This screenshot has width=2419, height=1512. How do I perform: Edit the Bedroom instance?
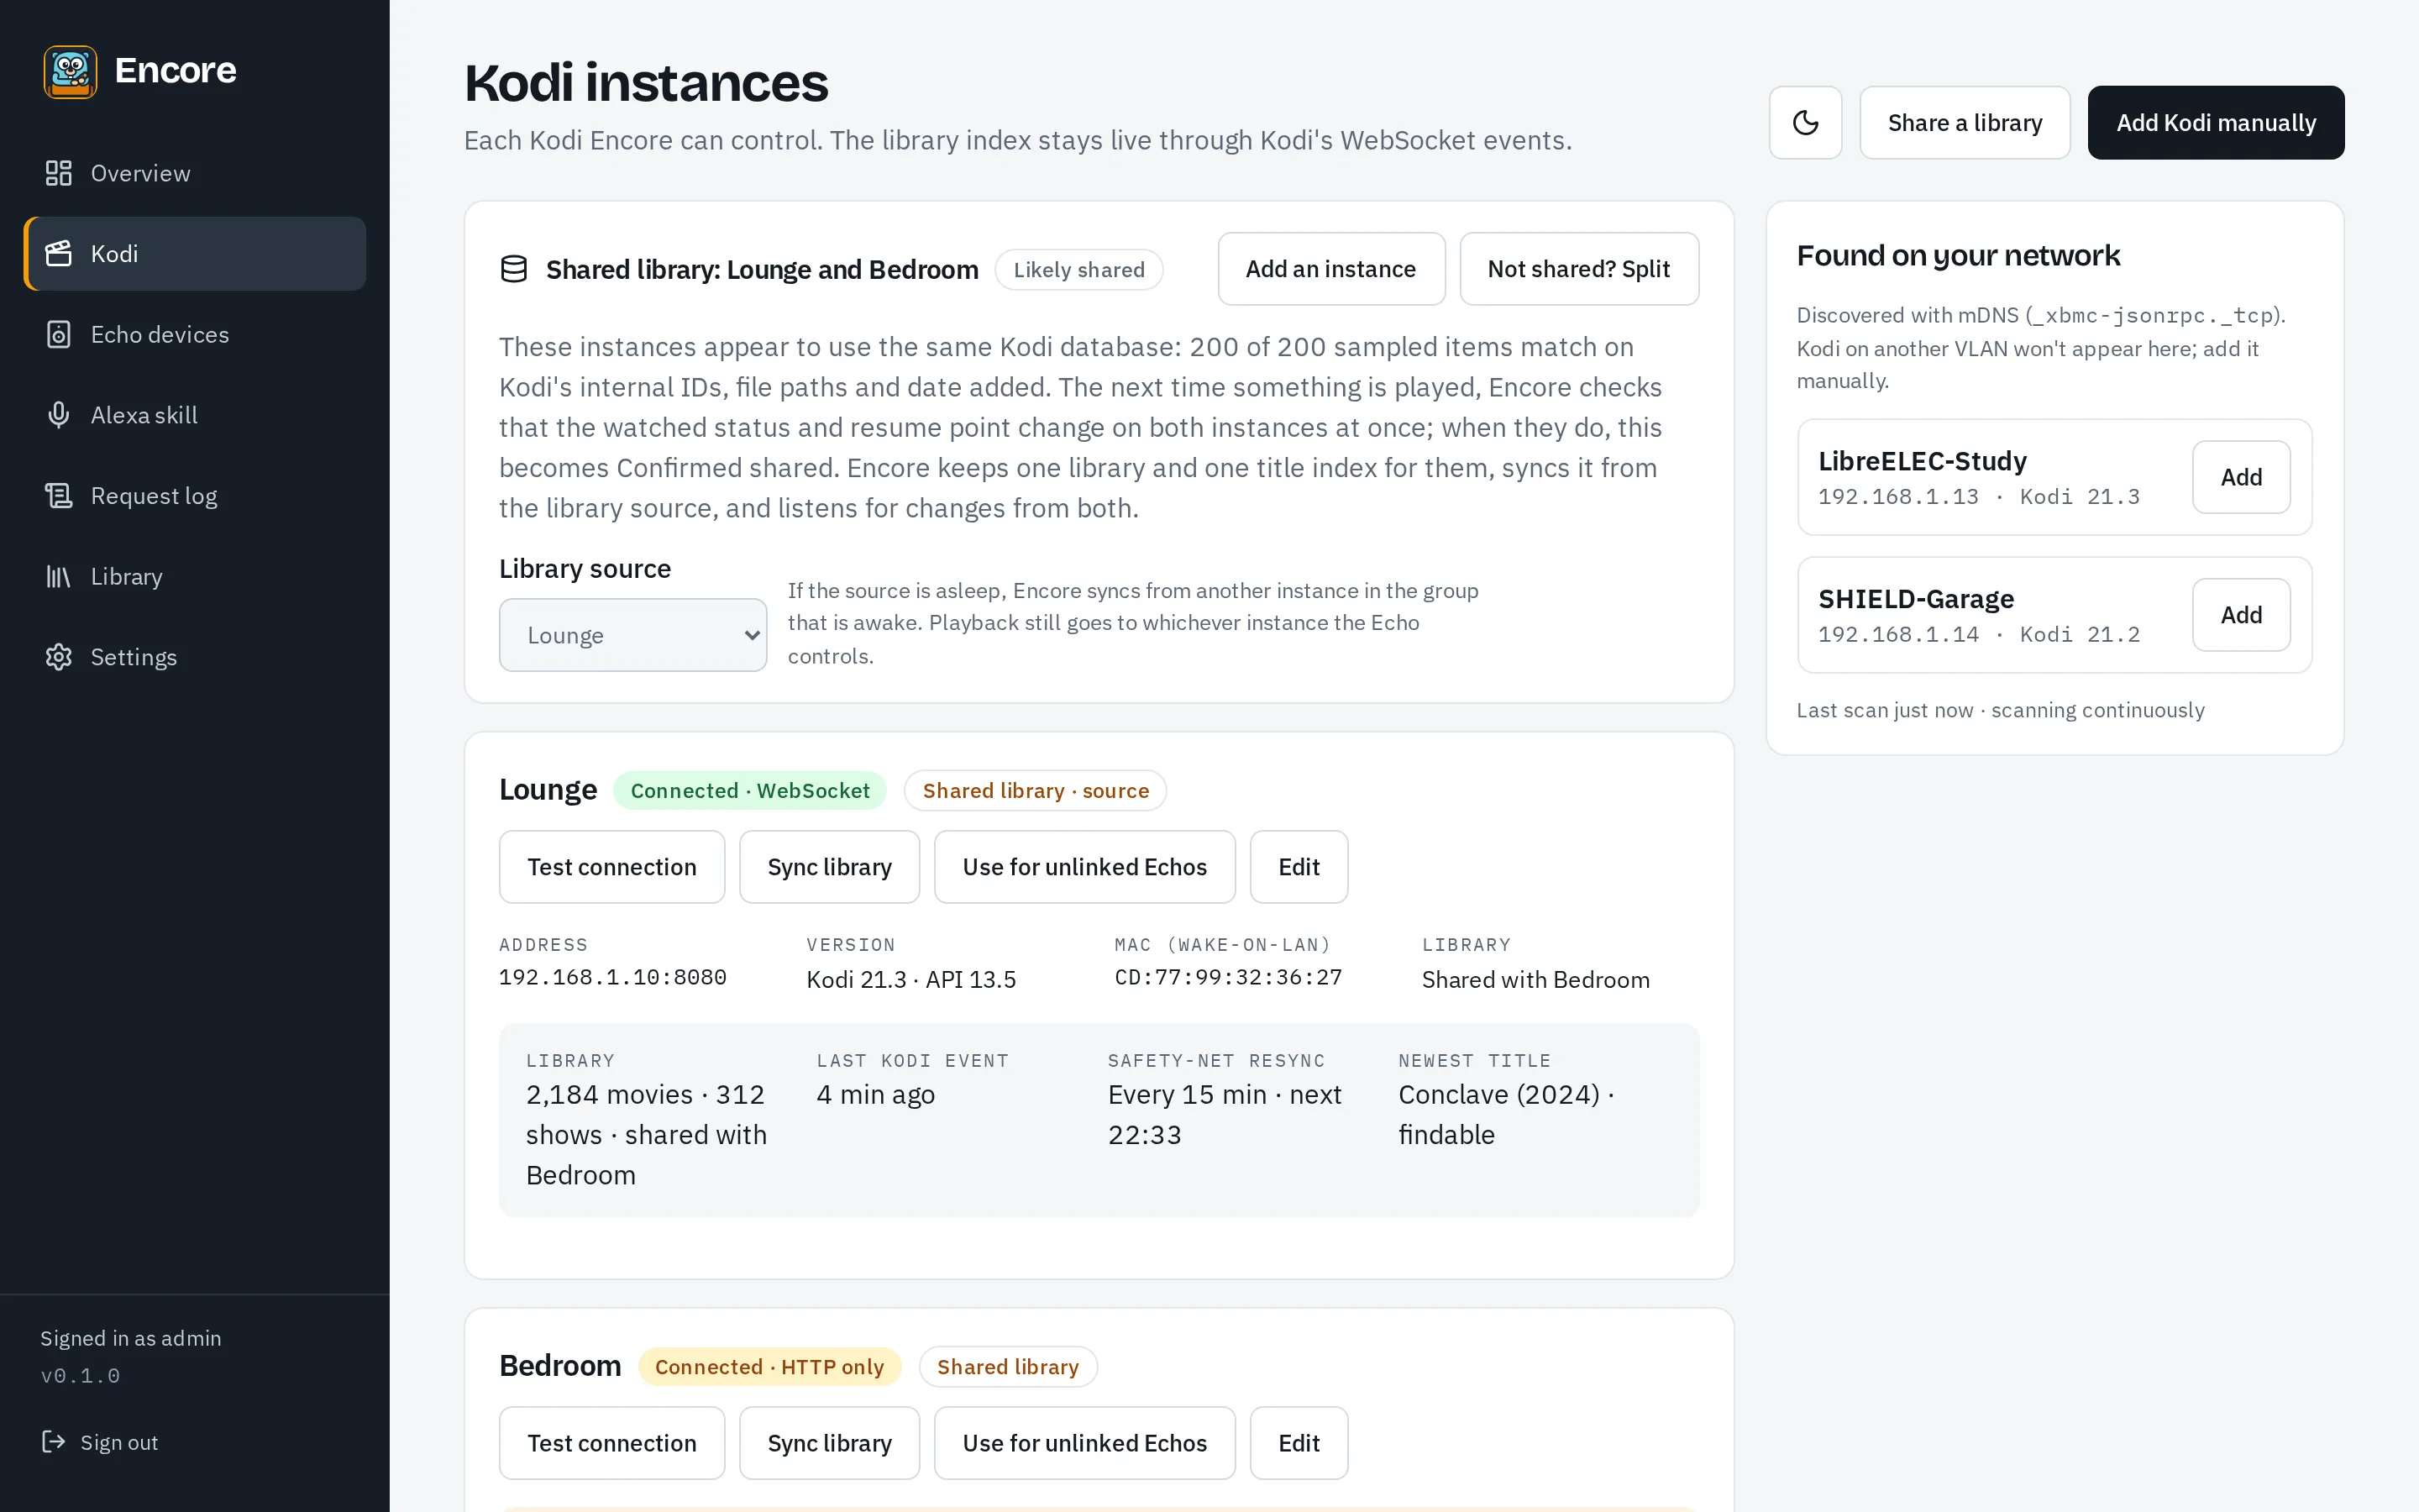1299,1443
